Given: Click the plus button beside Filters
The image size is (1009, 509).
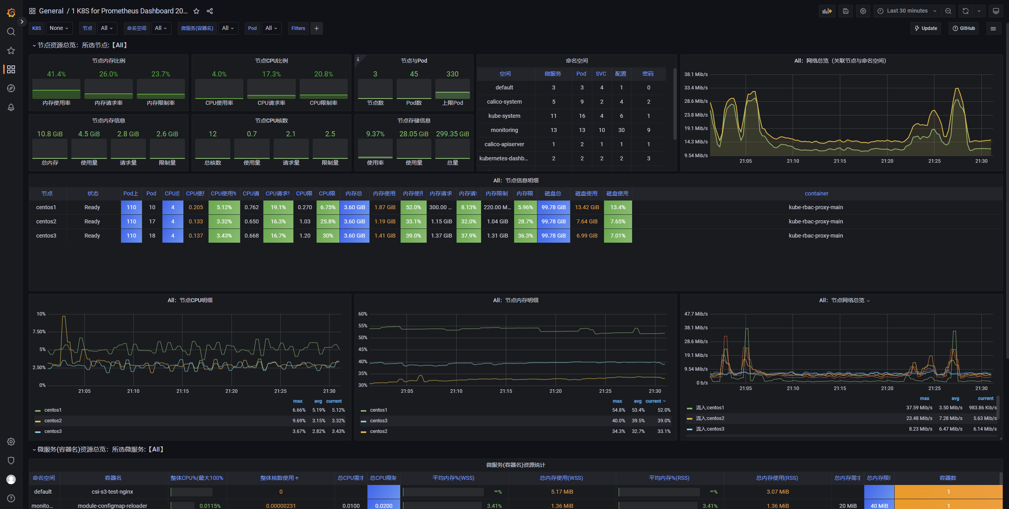Looking at the screenshot, I should (x=316, y=28).
